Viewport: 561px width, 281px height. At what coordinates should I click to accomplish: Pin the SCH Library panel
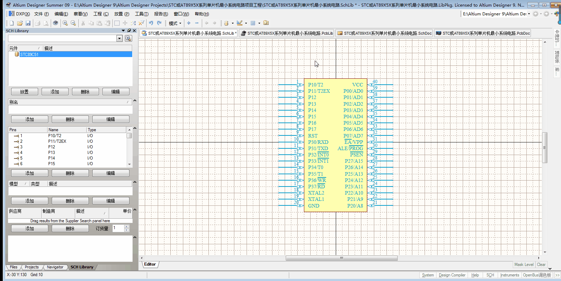pyautogui.click(x=129, y=30)
